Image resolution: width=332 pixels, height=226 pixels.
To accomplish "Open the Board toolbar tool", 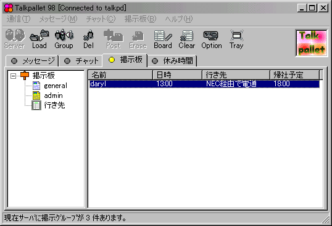I will [163, 39].
